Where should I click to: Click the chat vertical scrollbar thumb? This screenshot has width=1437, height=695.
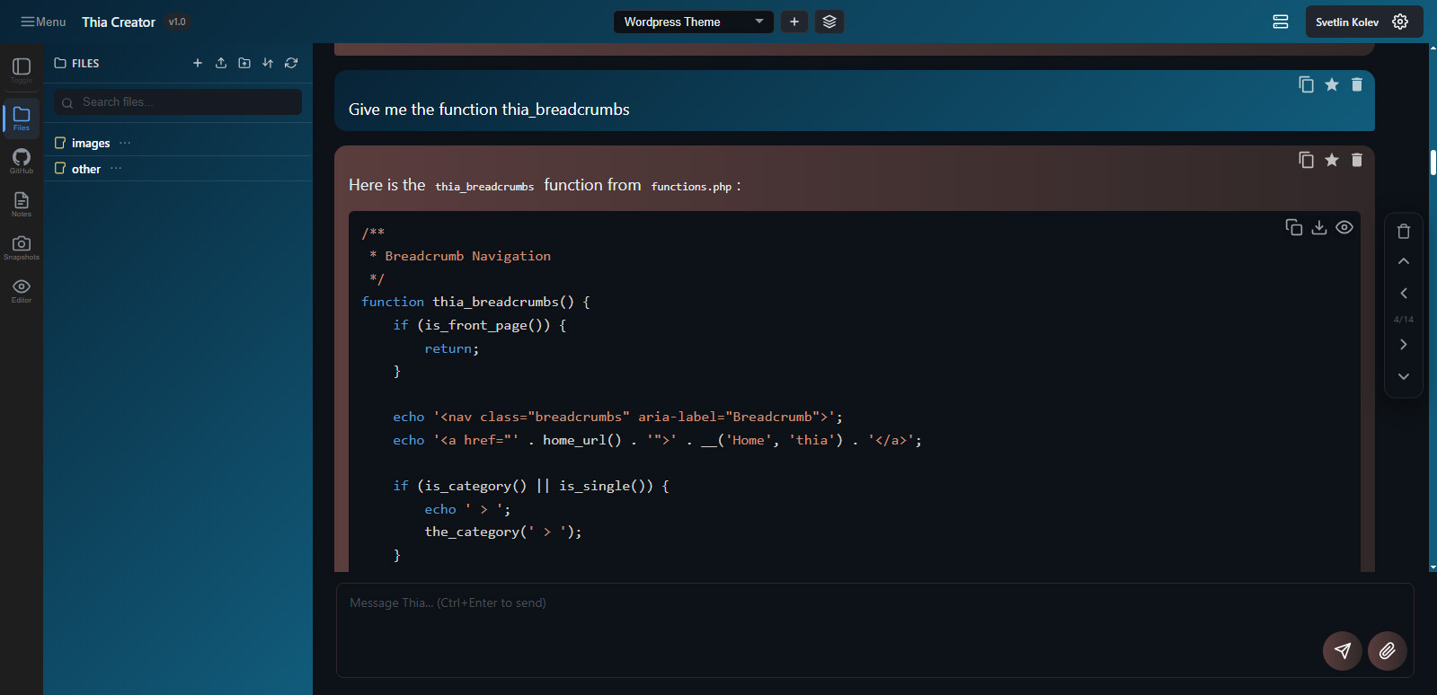1433,163
